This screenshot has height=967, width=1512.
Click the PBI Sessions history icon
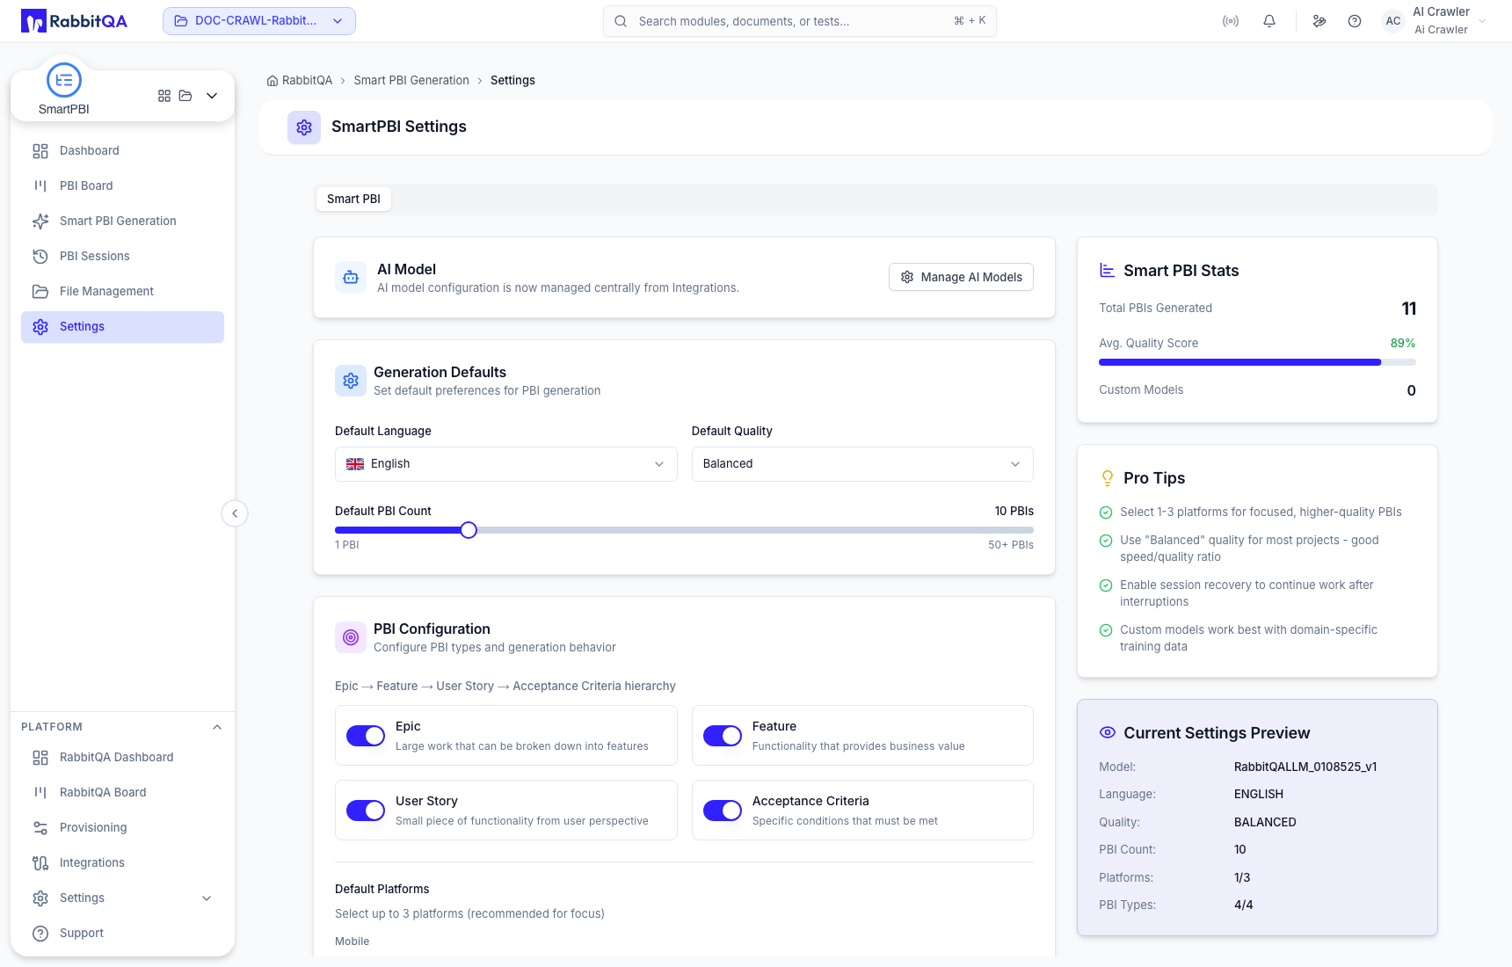pyautogui.click(x=40, y=257)
